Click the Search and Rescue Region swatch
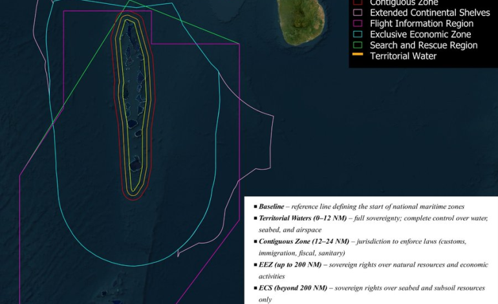 358,45
